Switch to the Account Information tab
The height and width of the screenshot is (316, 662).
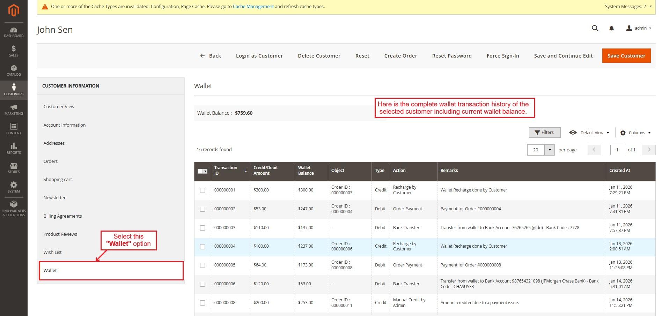click(x=65, y=125)
